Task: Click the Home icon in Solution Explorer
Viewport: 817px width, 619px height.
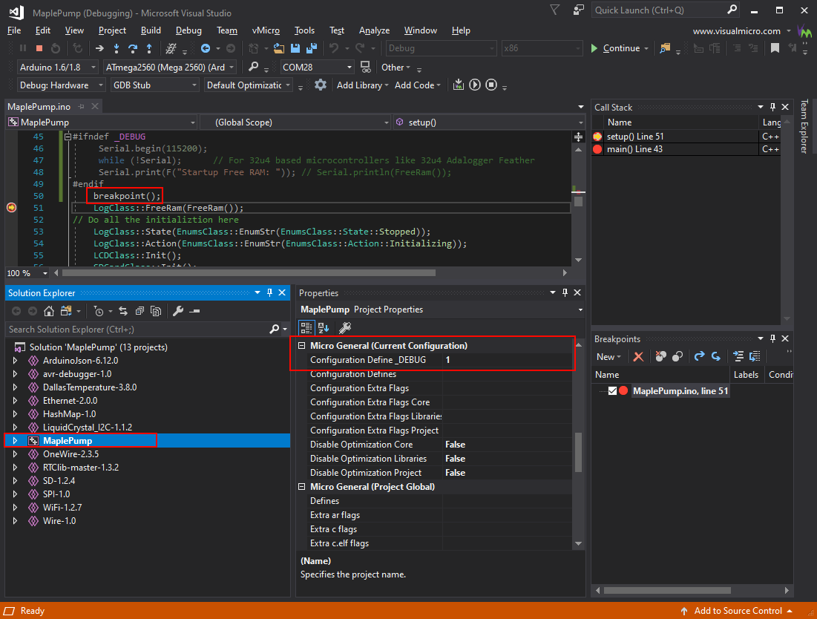Action: [x=48, y=311]
